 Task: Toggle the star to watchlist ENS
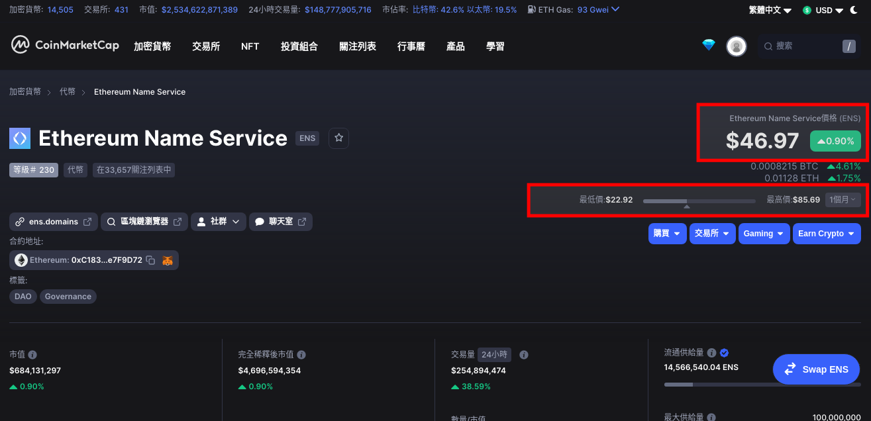(339, 138)
